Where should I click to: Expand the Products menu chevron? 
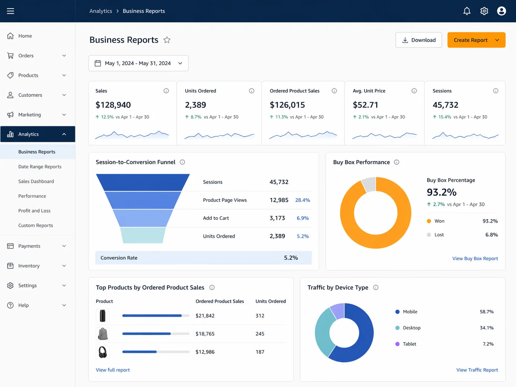pyautogui.click(x=64, y=75)
